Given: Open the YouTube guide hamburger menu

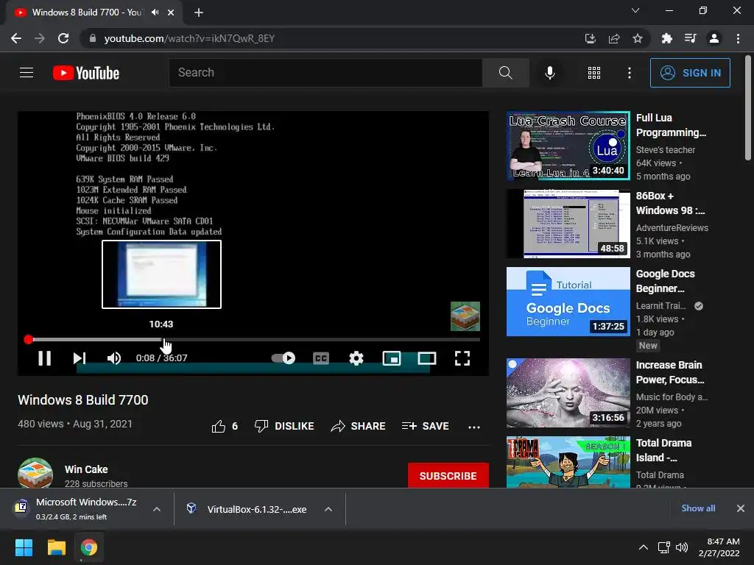Looking at the screenshot, I should click(27, 73).
